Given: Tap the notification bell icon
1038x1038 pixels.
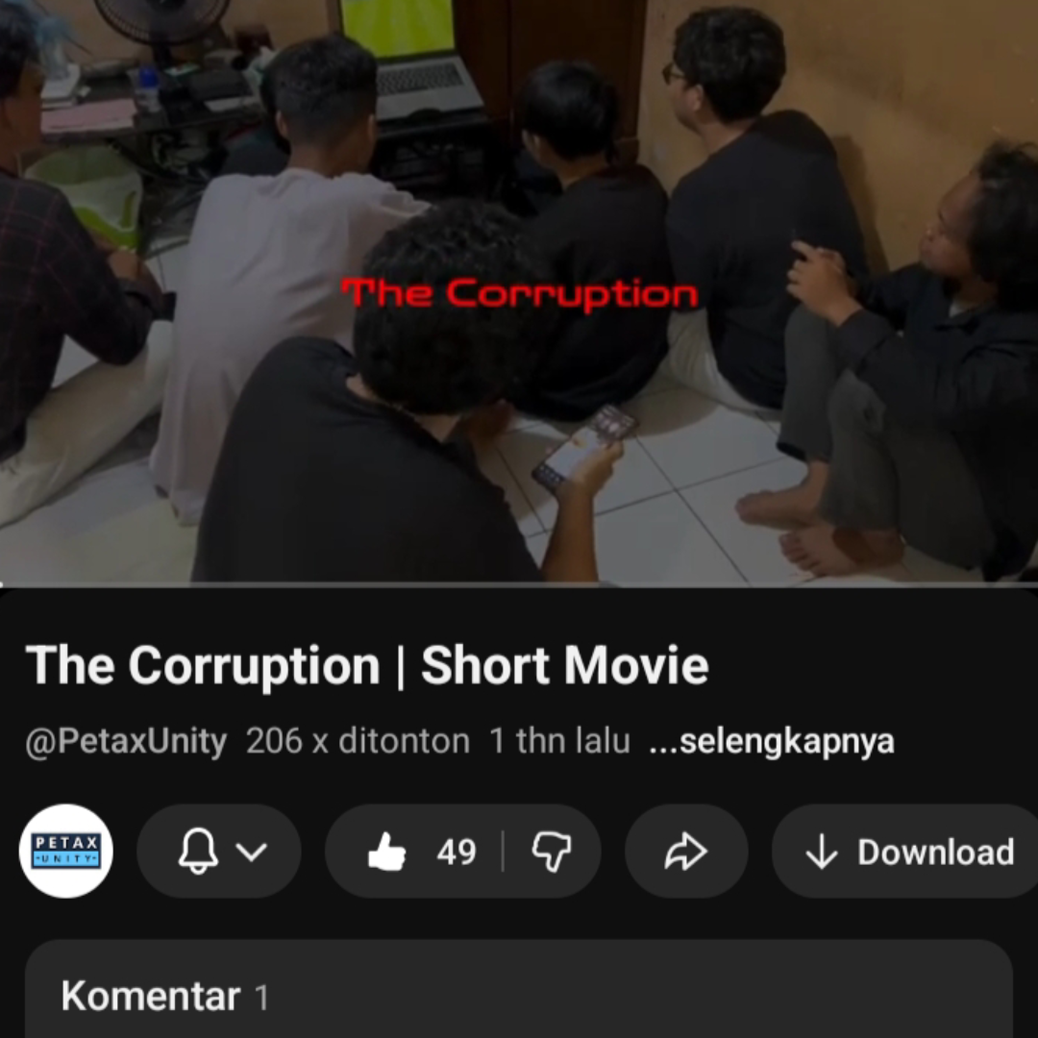Looking at the screenshot, I should pyautogui.click(x=198, y=851).
